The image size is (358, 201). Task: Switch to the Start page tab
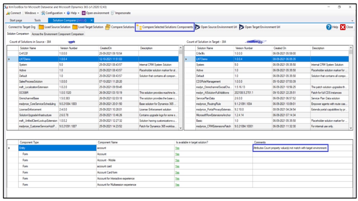pyautogui.click(x=16, y=20)
